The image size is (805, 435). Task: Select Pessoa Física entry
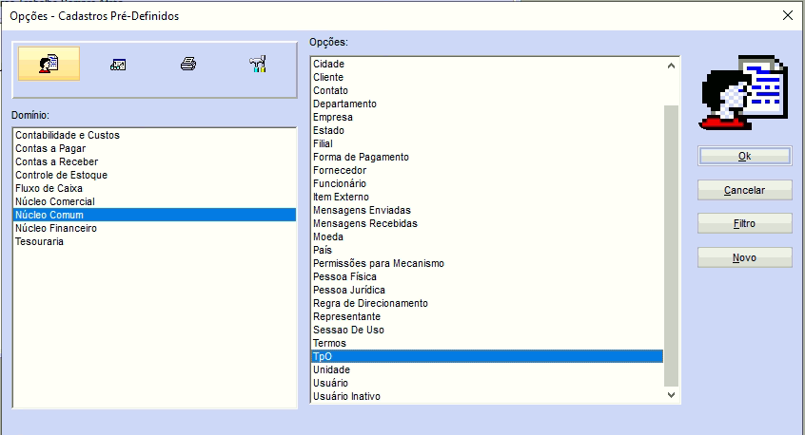(x=487, y=277)
